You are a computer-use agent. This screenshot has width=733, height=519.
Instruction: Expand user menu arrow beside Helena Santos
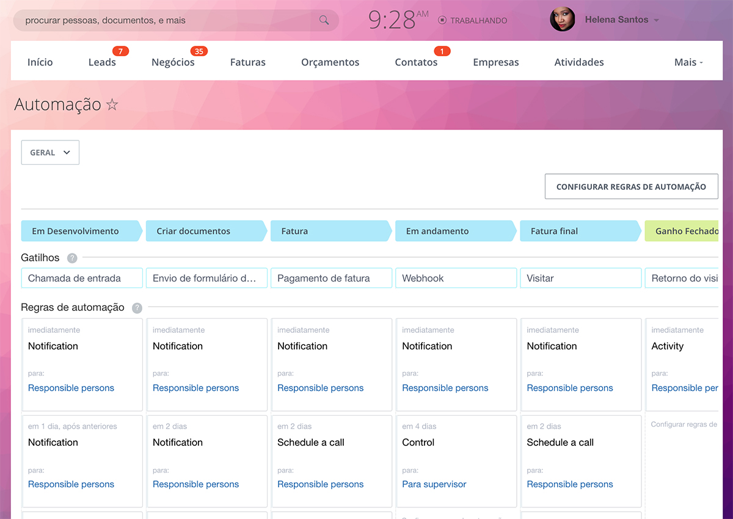657,20
